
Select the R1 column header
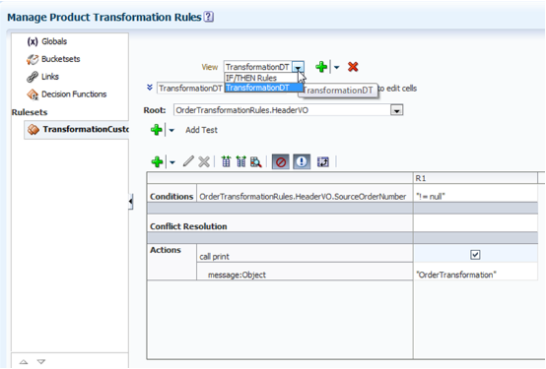(x=475, y=178)
